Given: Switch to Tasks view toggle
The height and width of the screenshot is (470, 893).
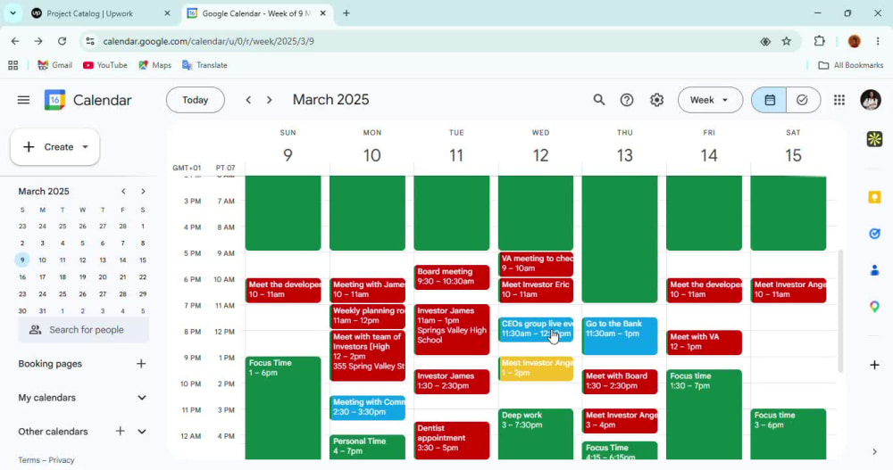Looking at the screenshot, I should [803, 100].
